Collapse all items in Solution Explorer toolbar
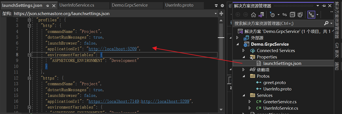The height and width of the screenshot is (114, 342). [292, 15]
